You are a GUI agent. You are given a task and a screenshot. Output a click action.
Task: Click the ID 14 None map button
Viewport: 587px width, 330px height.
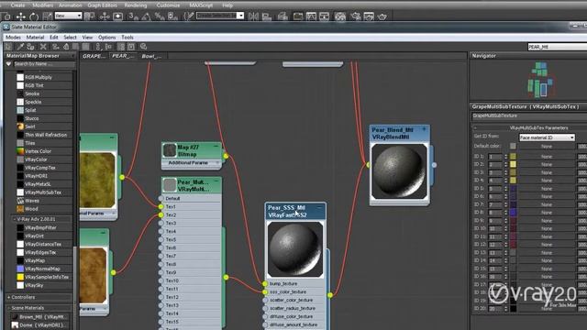pyautogui.click(x=547, y=260)
